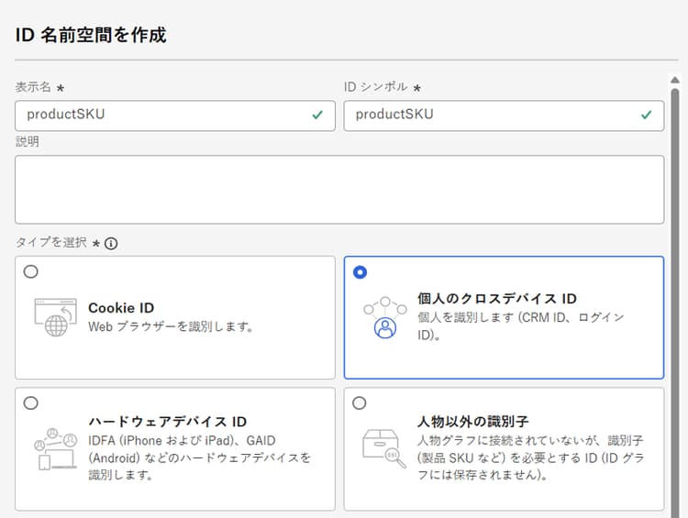
Task: Click the hardware devices illustration icon
Action: [55, 448]
